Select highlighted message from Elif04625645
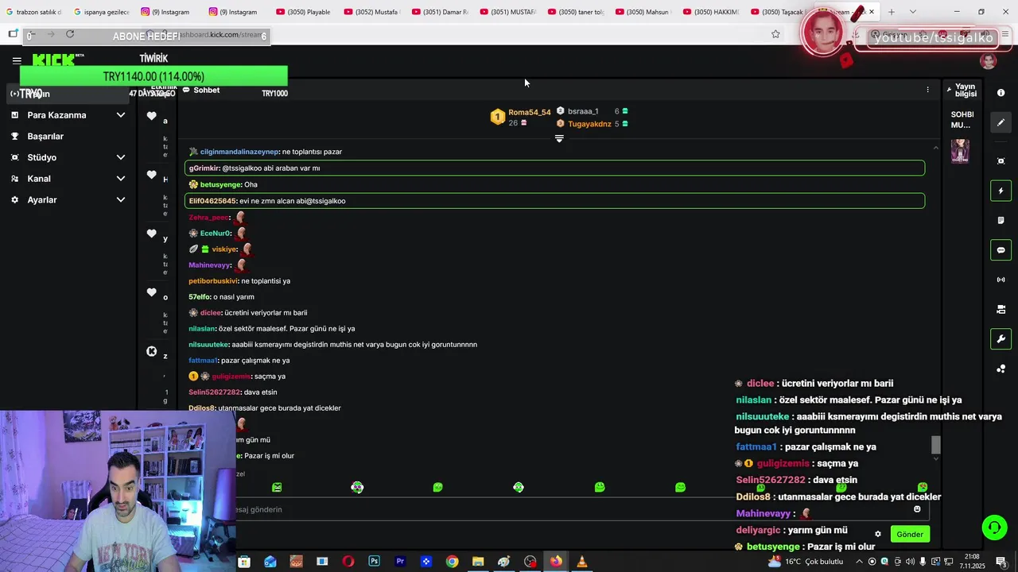1018x572 pixels. (554, 201)
